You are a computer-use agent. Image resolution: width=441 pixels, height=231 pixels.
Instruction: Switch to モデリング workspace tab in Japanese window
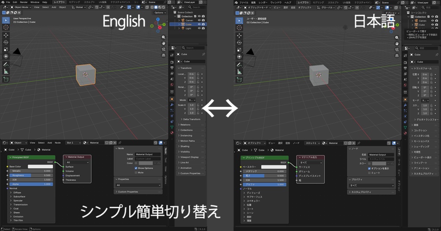[318, 3]
